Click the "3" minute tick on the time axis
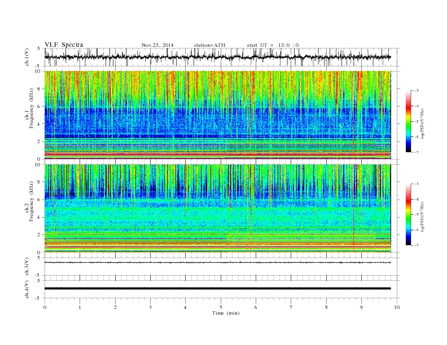The width and height of the screenshot is (447, 345). (150, 307)
